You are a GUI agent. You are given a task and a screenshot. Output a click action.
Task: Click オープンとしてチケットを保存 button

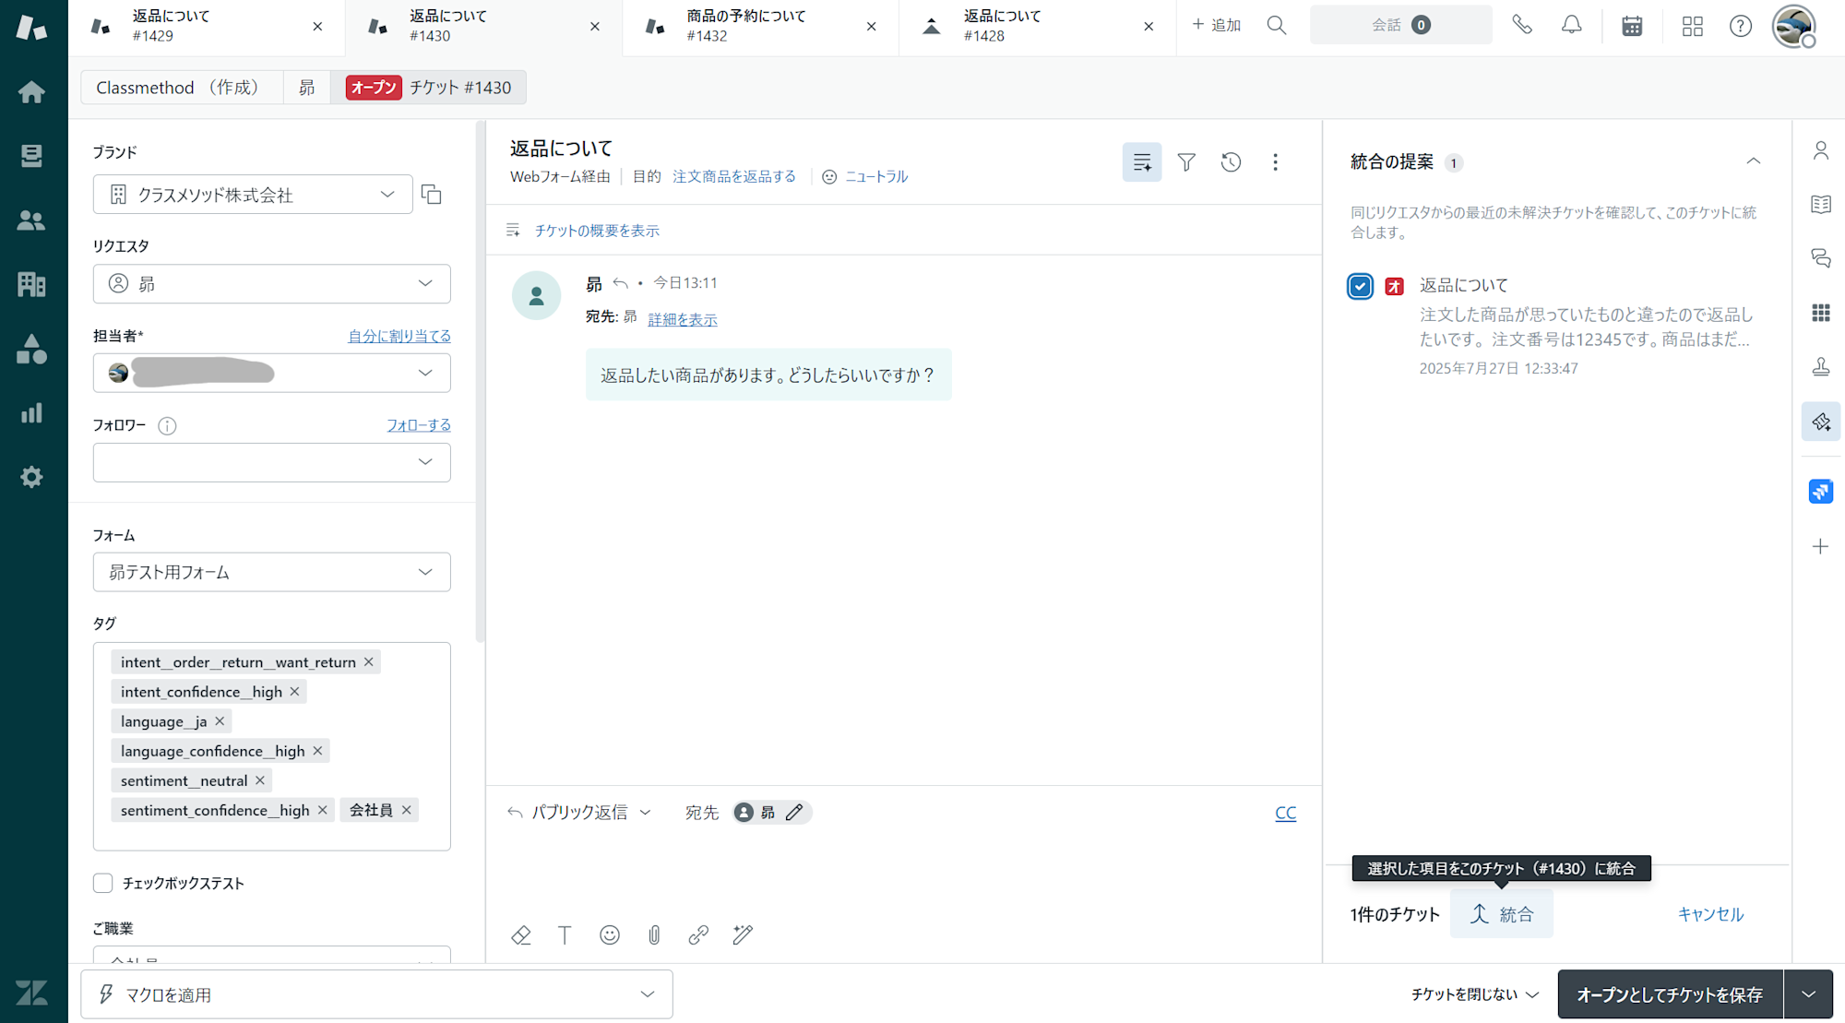pos(1670,994)
